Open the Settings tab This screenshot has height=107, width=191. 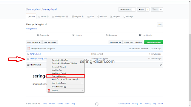click(x=128, y=17)
